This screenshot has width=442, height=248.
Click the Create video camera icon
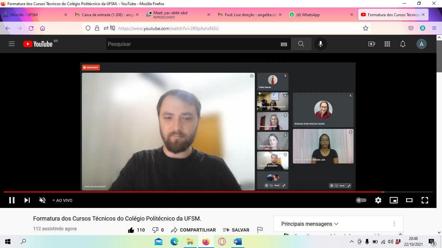[371, 44]
